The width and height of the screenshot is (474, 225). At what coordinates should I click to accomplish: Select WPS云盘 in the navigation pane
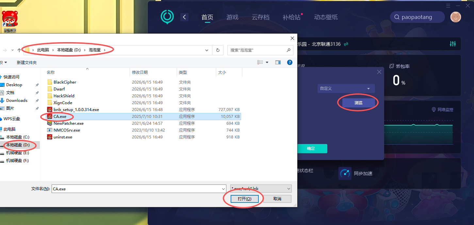point(12,119)
